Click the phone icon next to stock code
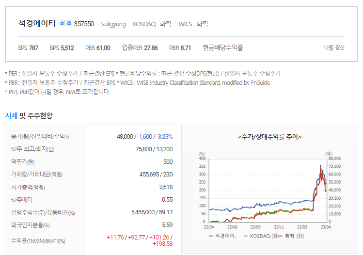The image size is (363, 255). tap(69, 23)
